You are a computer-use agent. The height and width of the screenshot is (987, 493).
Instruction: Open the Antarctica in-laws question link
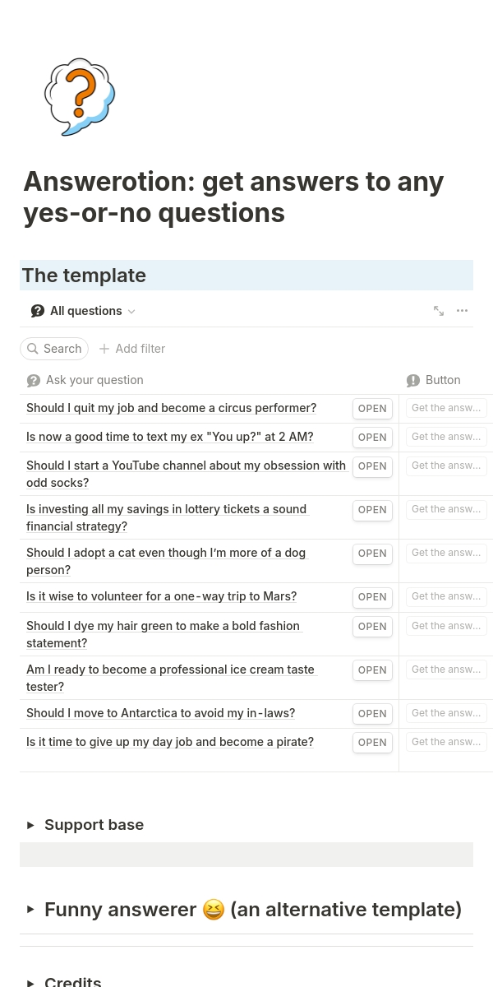coord(160,713)
